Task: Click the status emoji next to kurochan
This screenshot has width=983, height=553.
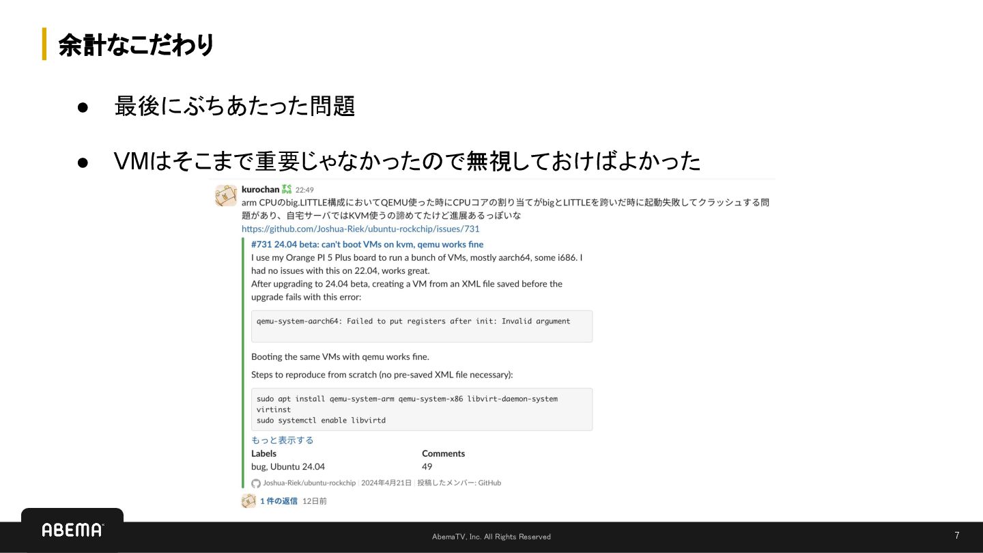Action: click(287, 189)
